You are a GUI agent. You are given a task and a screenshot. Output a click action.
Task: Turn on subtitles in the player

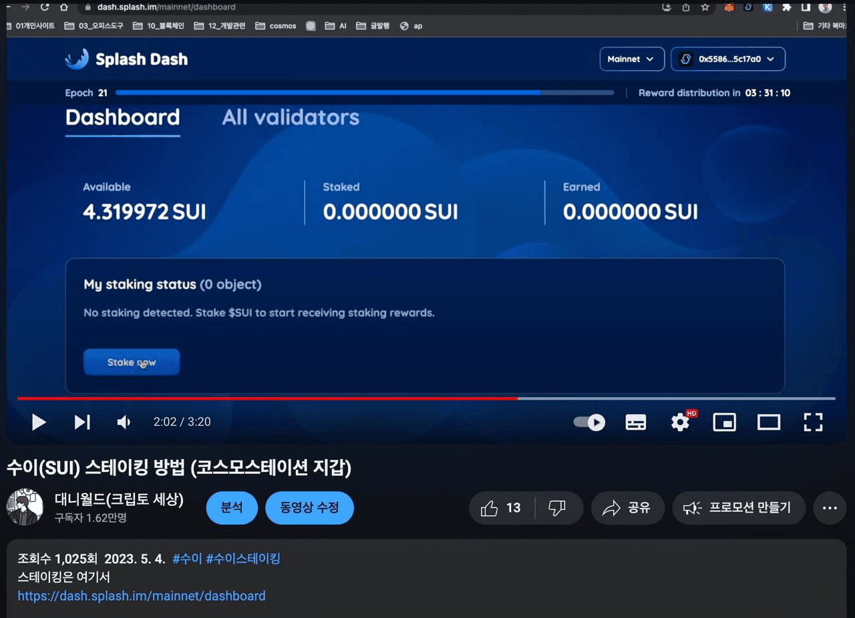pos(635,422)
